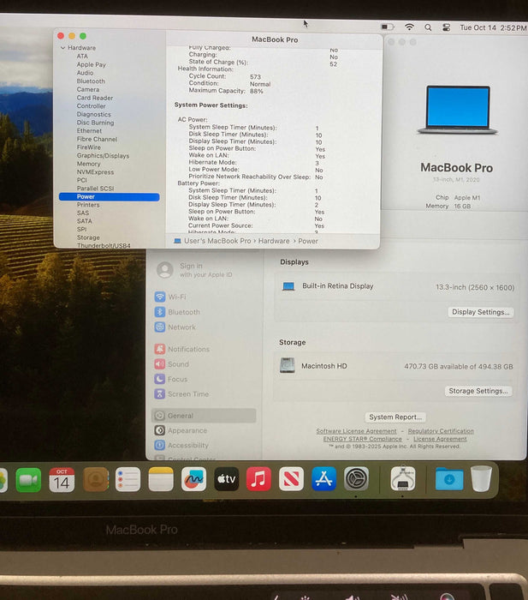Image resolution: width=528 pixels, height=600 pixels.
Task: Select Fibre Channel in hardware list
Action: pos(97,139)
